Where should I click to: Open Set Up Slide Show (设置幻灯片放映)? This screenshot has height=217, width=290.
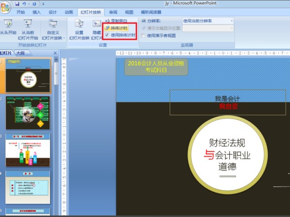click(x=79, y=30)
